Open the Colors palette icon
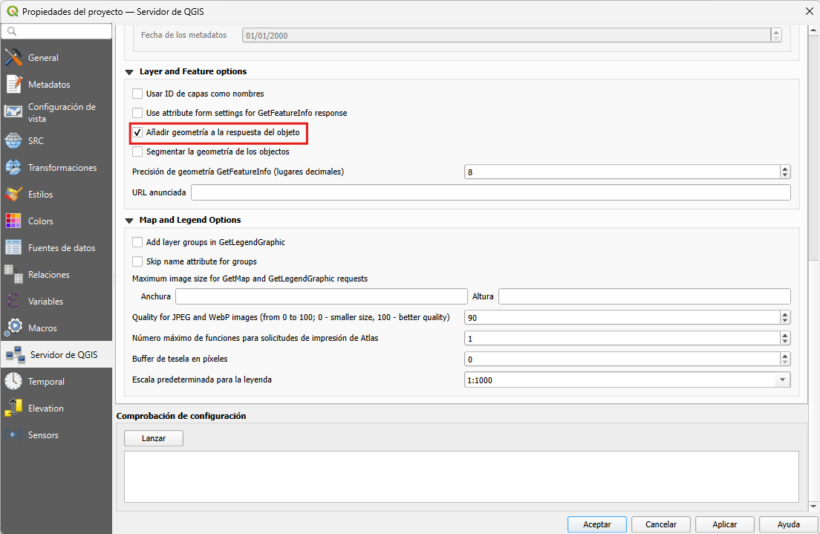 tap(13, 221)
